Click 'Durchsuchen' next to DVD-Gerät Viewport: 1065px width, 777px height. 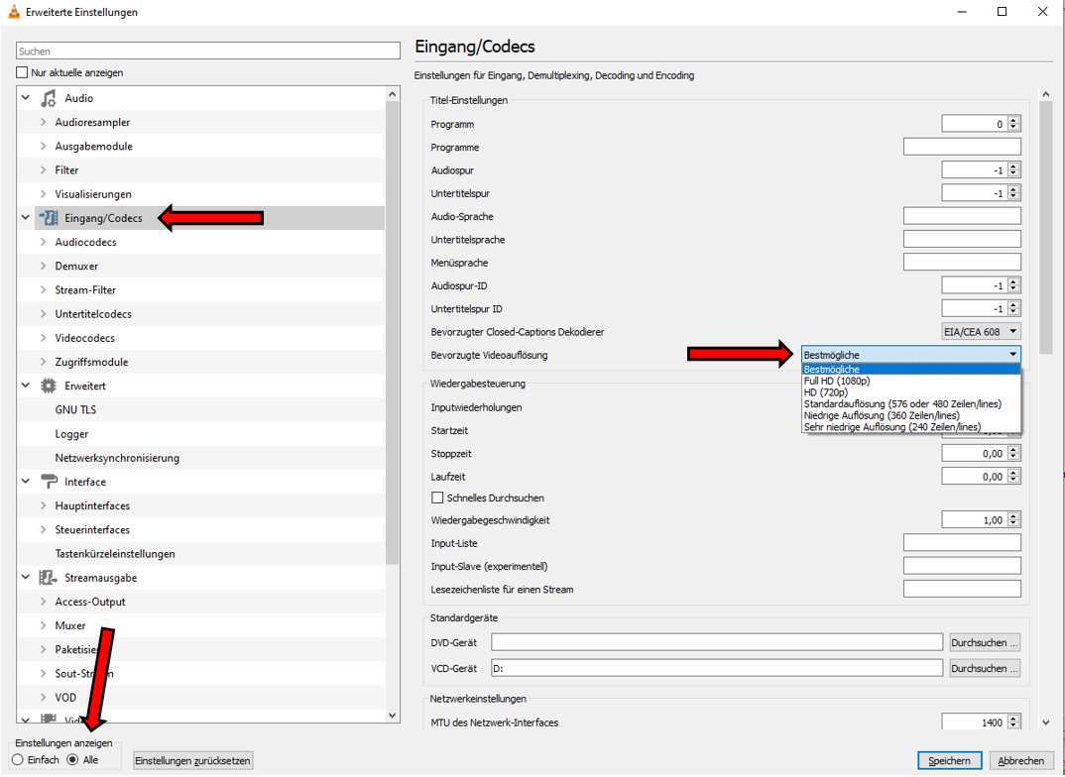click(x=984, y=642)
